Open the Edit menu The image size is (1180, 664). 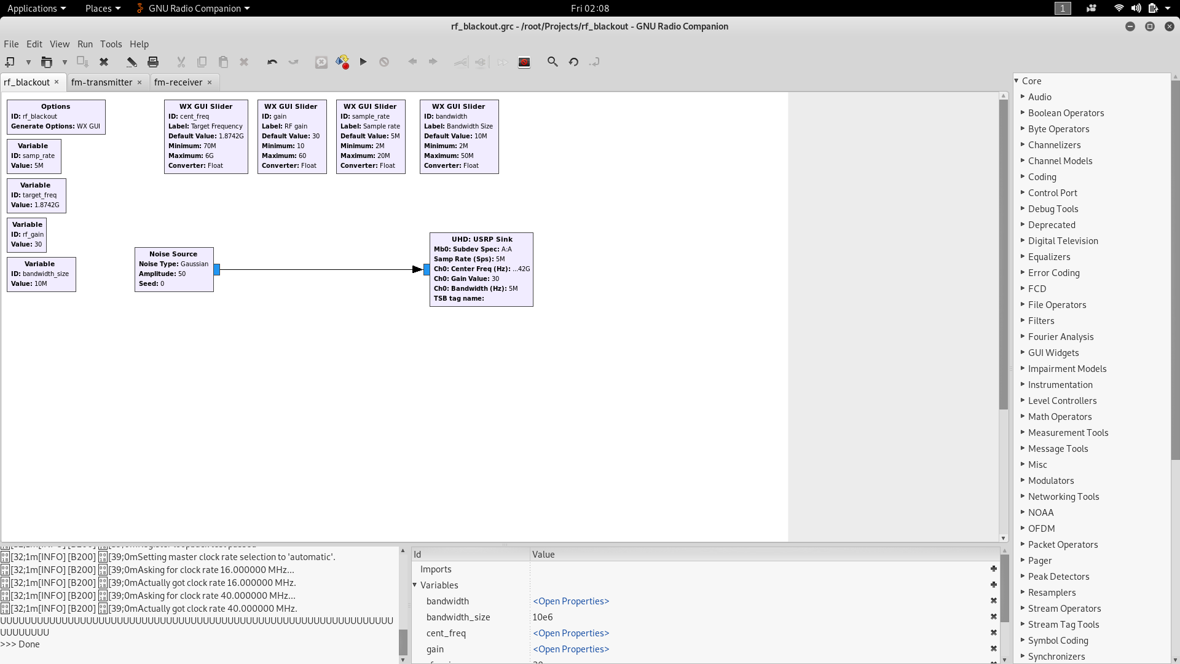(34, 44)
